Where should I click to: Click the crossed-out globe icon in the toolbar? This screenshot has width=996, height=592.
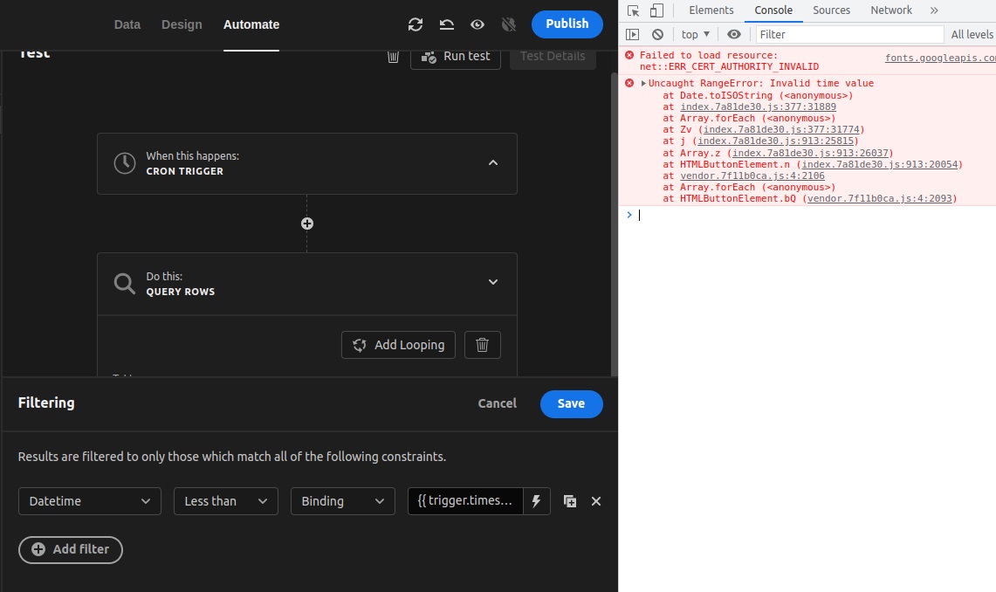click(x=509, y=24)
